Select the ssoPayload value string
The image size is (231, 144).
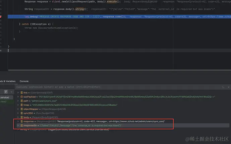127,97
